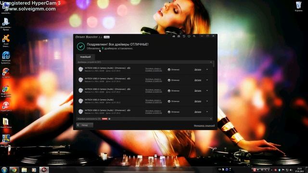Image resolution: width=308 pixels, height=173 pixels.
Task: Click the device icon of the first A4TECH row
Action: click(80, 69)
